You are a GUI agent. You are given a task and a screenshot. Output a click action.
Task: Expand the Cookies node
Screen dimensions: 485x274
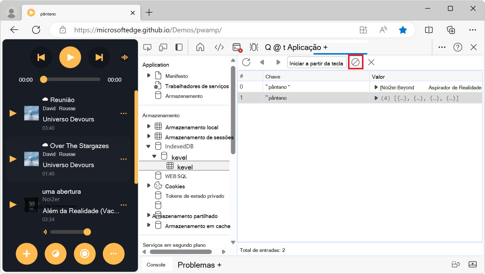(x=149, y=185)
